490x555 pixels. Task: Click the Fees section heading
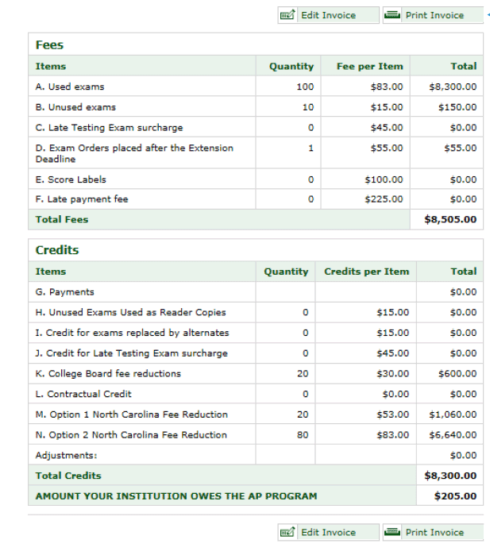(49, 45)
